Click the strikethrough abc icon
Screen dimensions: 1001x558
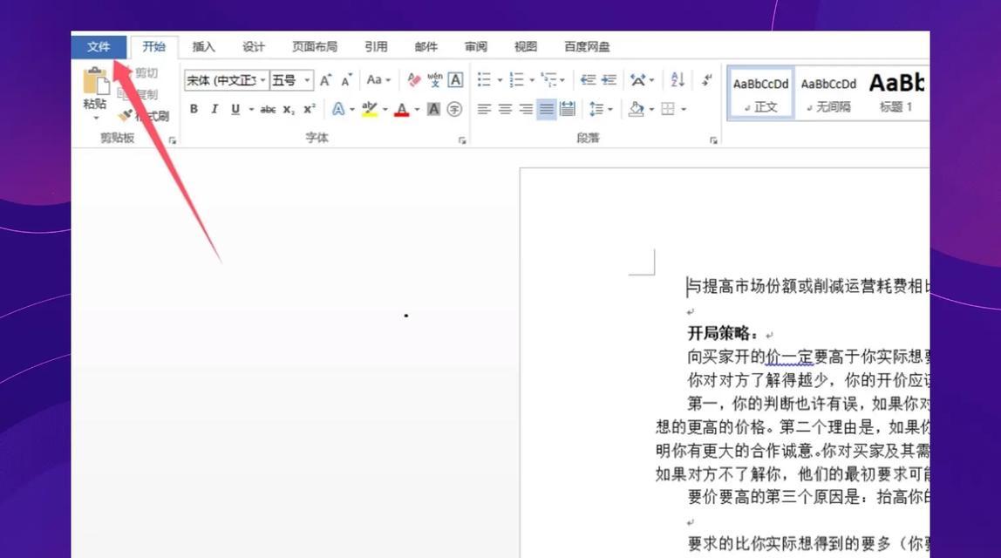pyautogui.click(x=268, y=109)
